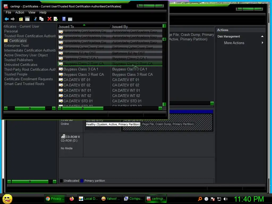Click the Copy icon in certmgr toolbar

coord(41,19)
